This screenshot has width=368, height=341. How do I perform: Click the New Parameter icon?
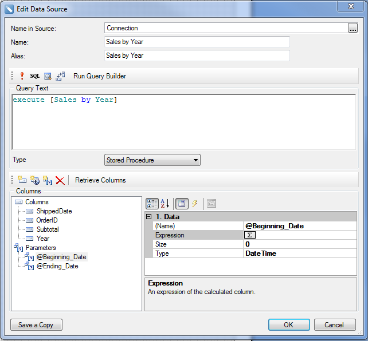(48, 180)
